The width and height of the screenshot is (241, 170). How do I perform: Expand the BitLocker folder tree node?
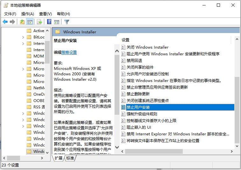pyautogui.click(x=23, y=37)
